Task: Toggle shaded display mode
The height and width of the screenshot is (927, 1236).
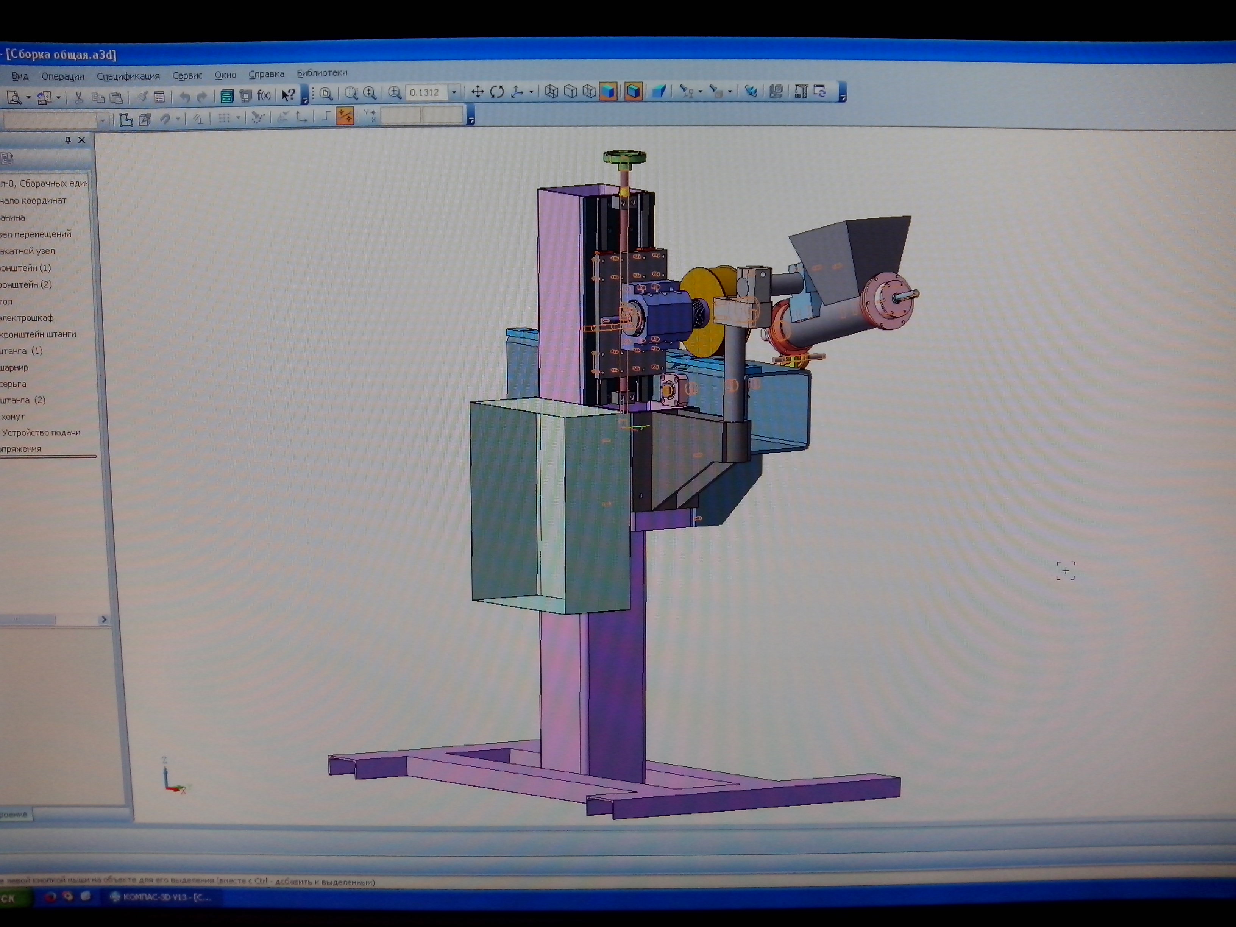Action: [608, 92]
